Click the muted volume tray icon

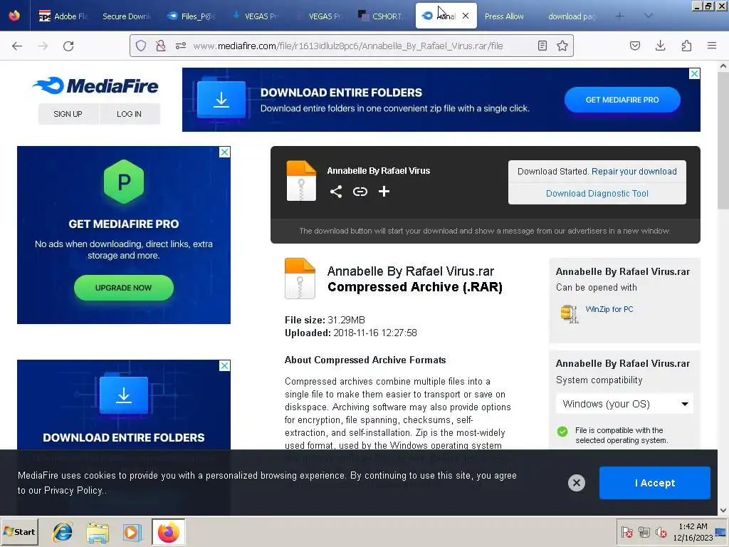661,531
